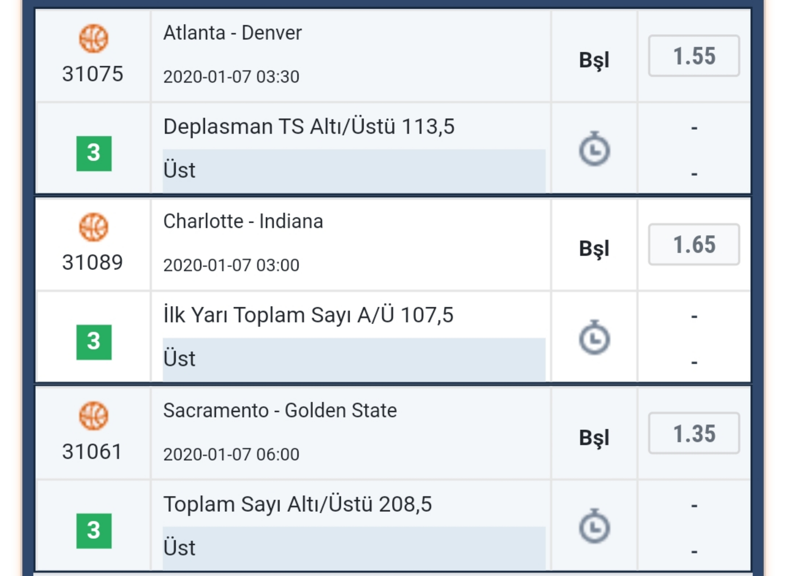Select the 1.35 odds box
This screenshot has height=576, width=786.
[x=694, y=433]
